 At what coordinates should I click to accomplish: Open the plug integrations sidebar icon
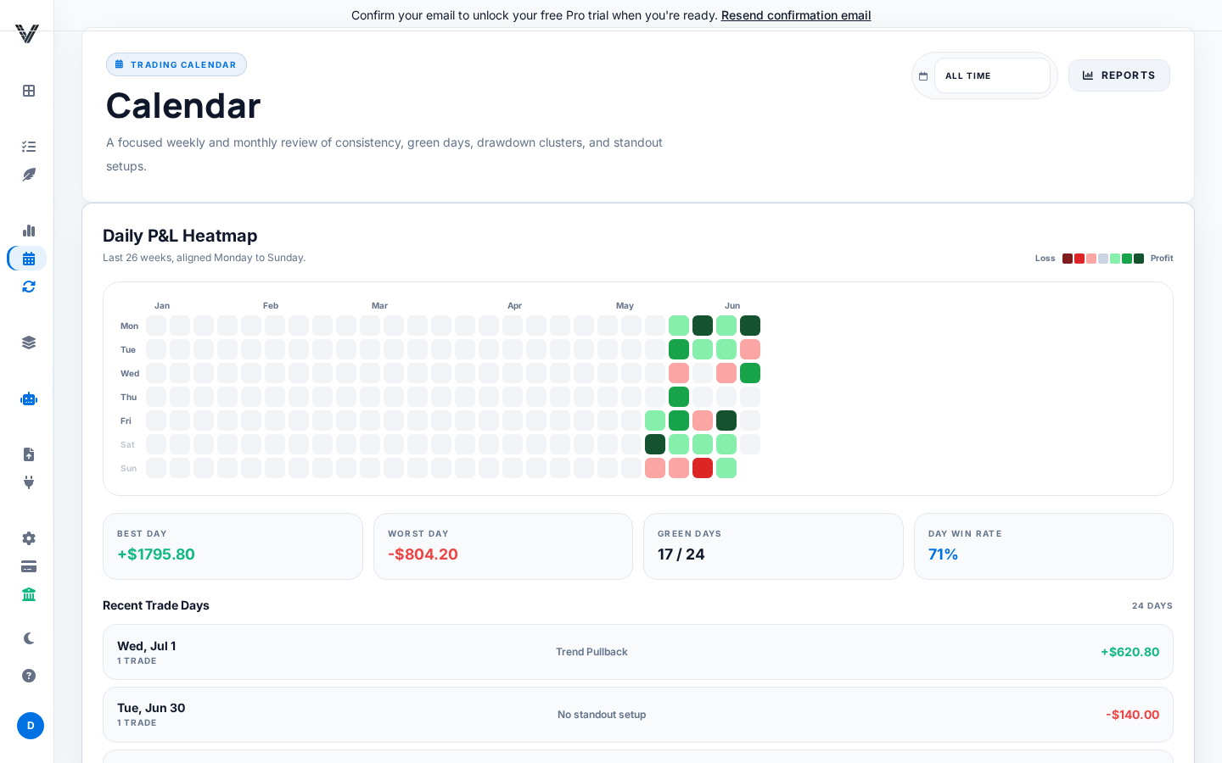tap(29, 482)
